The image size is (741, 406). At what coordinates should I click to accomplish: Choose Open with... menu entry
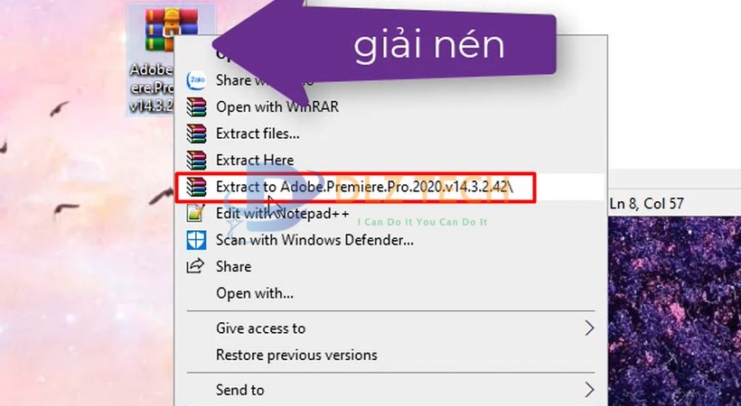pyautogui.click(x=255, y=293)
